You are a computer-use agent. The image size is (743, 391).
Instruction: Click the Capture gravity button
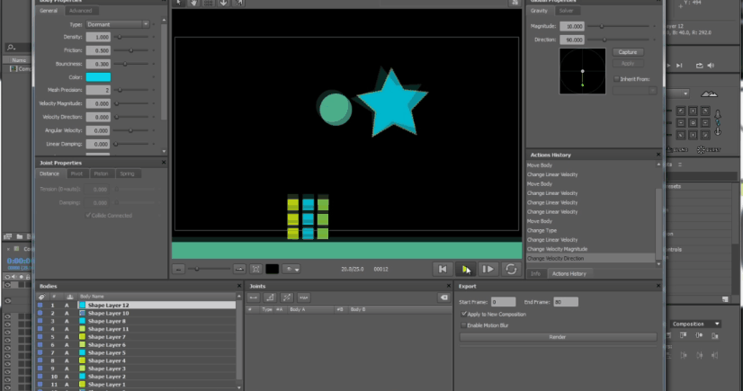pos(627,52)
